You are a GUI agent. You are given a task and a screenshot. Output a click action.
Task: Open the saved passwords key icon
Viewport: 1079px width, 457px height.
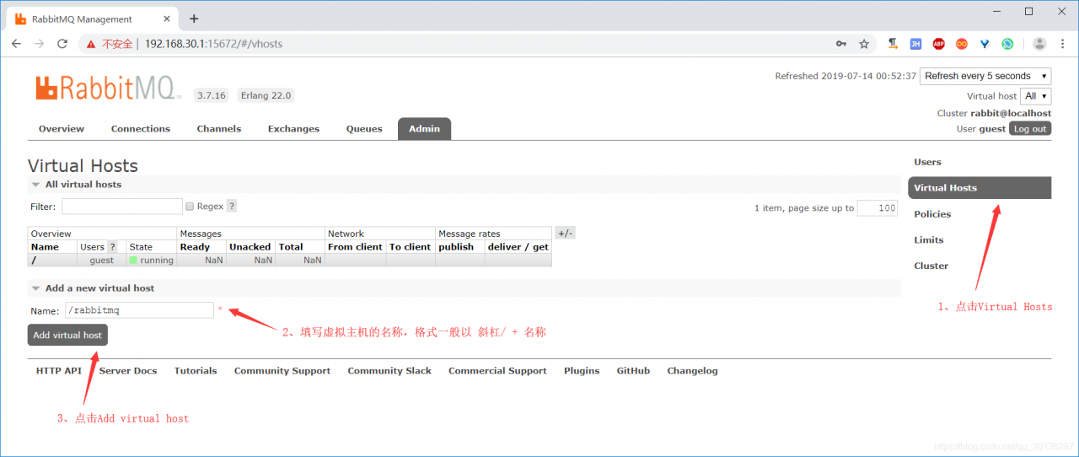click(840, 44)
